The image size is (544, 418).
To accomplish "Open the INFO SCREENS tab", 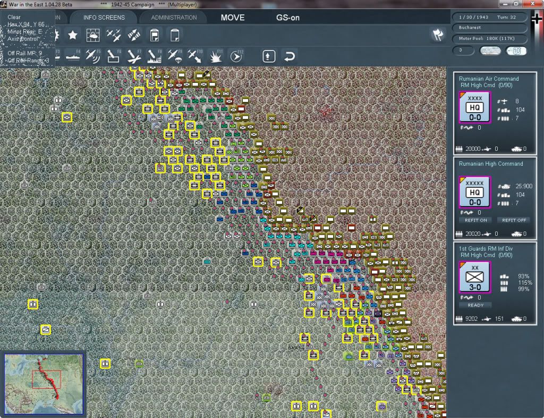I will [x=104, y=18].
